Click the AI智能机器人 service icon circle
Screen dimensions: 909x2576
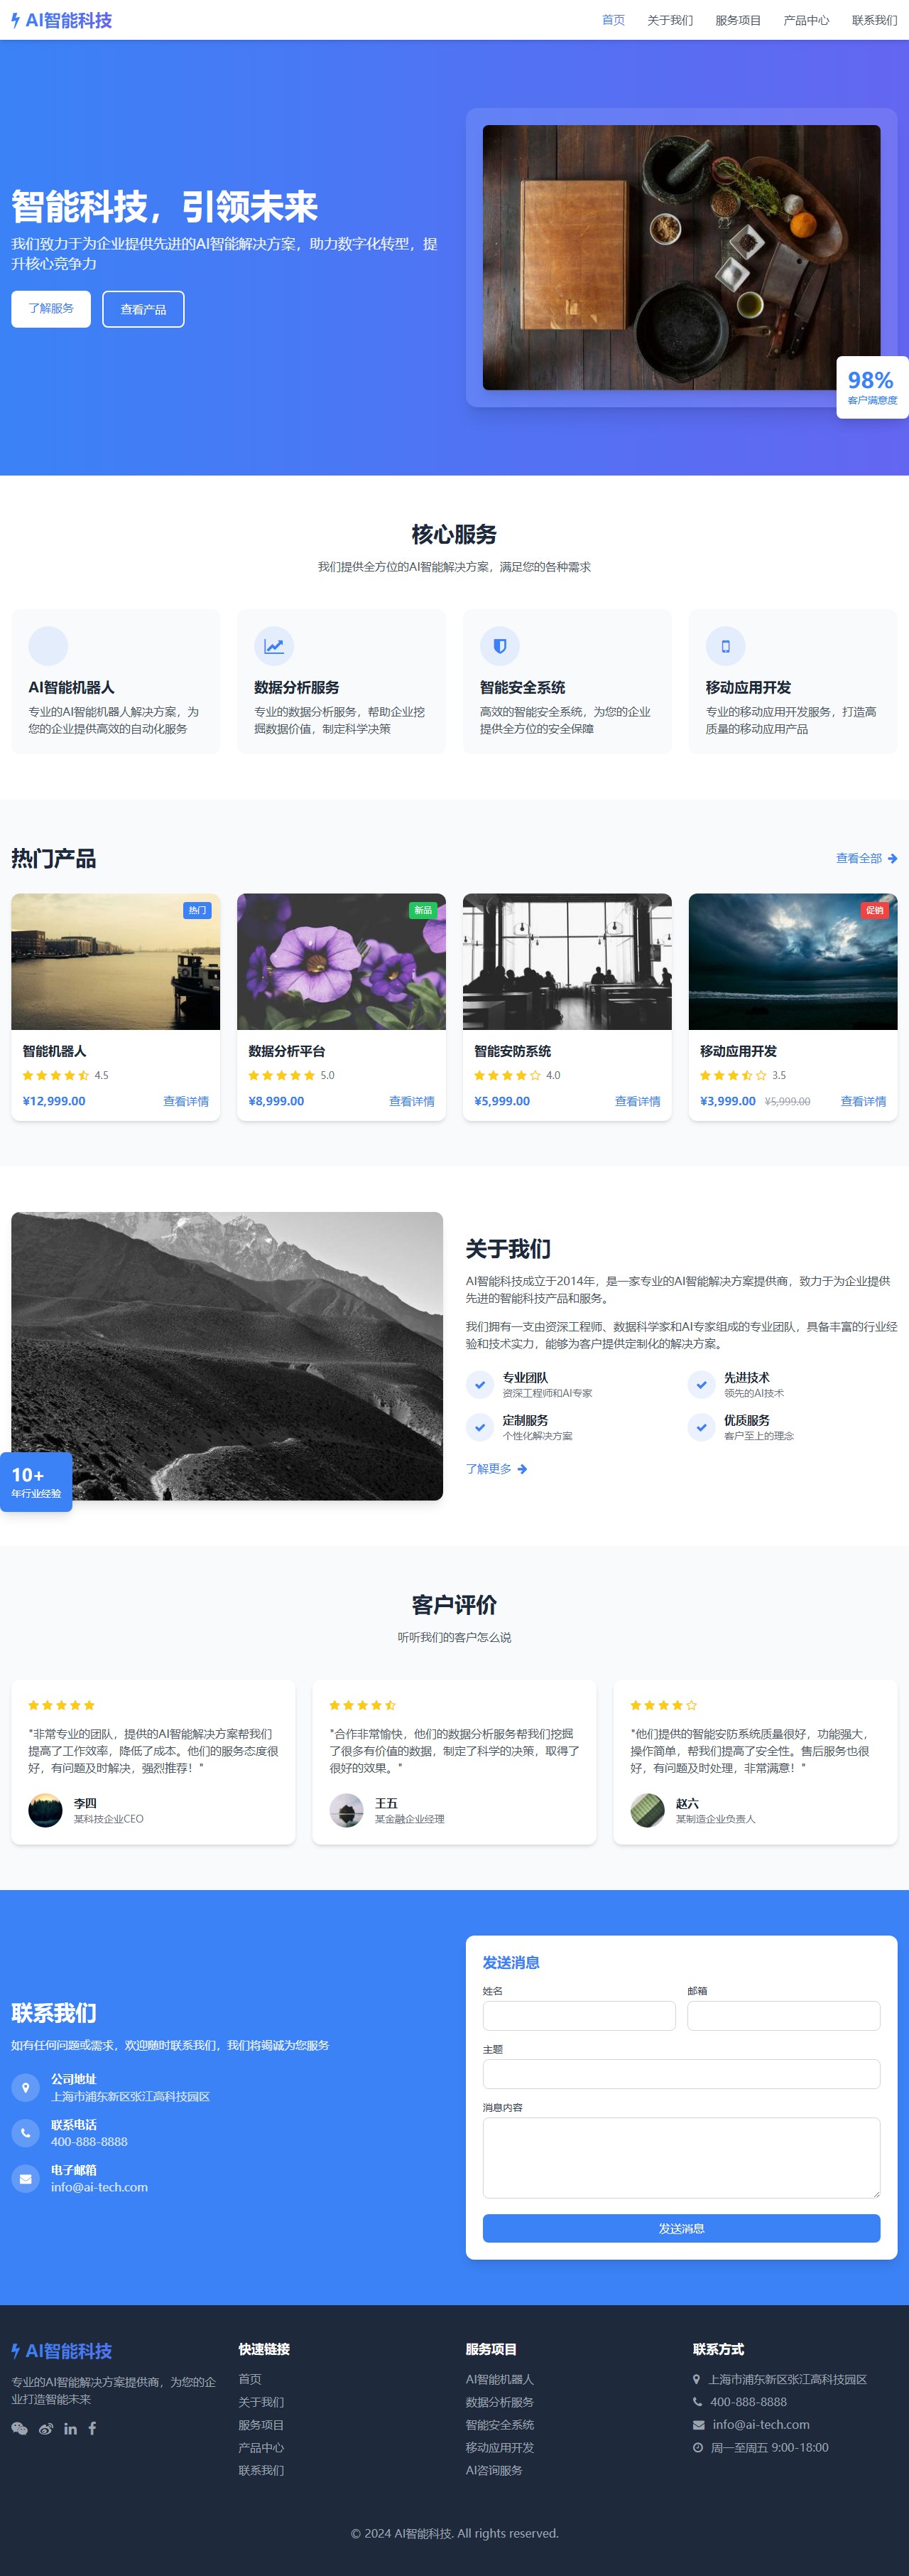[48, 646]
